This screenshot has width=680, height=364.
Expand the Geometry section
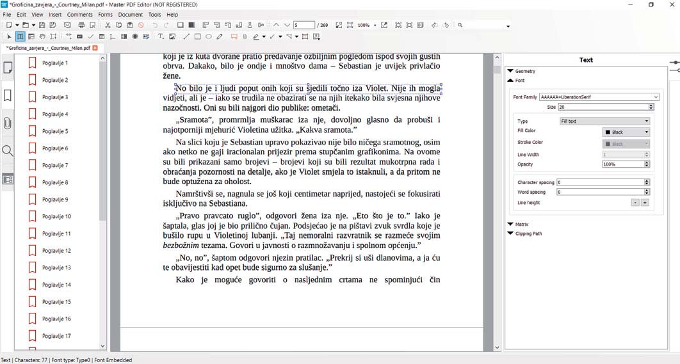pos(522,71)
